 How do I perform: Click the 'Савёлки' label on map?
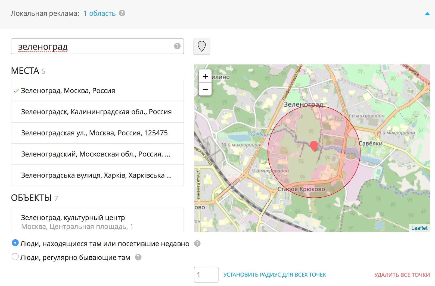370,144
